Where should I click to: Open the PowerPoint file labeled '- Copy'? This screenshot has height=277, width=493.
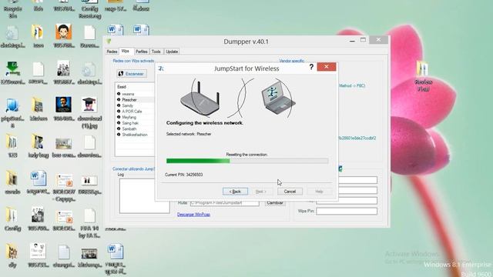pyautogui.click(x=64, y=188)
